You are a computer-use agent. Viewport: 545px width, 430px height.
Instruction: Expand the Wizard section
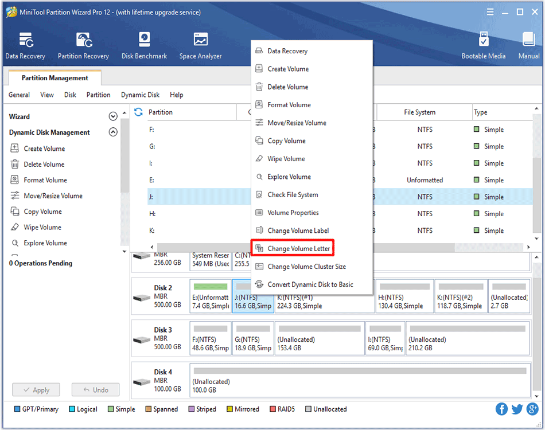point(112,116)
